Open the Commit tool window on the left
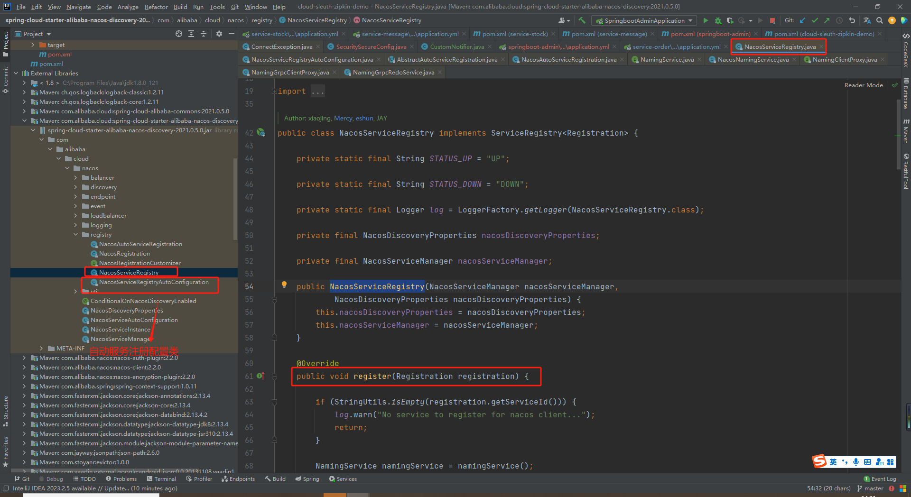The height and width of the screenshot is (497, 911). [5, 80]
